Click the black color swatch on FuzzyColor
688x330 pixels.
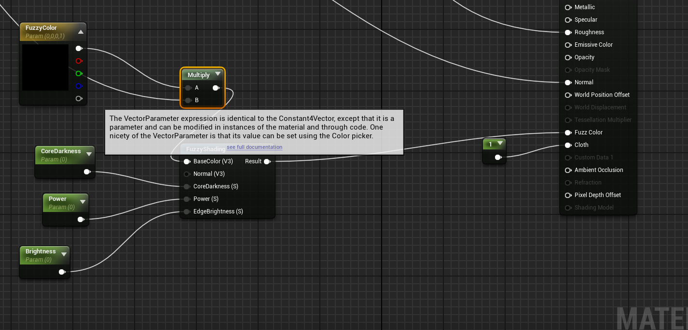(45, 67)
